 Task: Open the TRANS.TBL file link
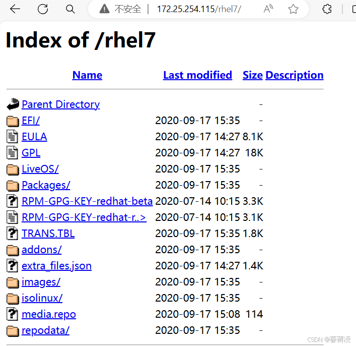(48, 234)
